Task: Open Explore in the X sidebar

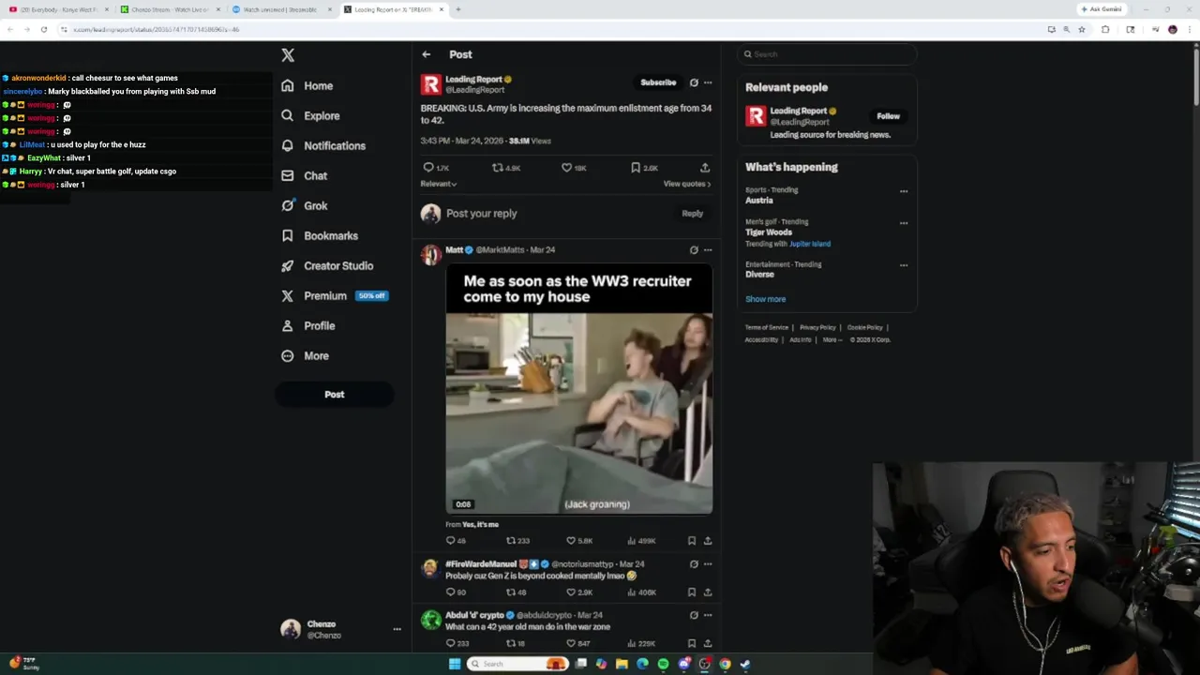Action: [x=310, y=115]
